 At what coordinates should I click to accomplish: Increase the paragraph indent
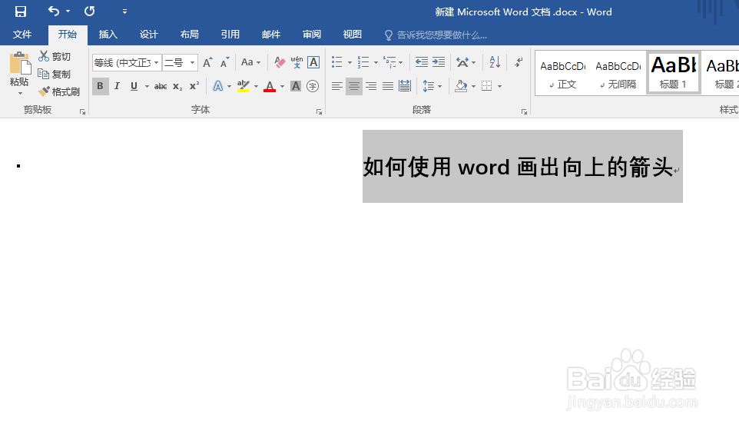(439, 62)
